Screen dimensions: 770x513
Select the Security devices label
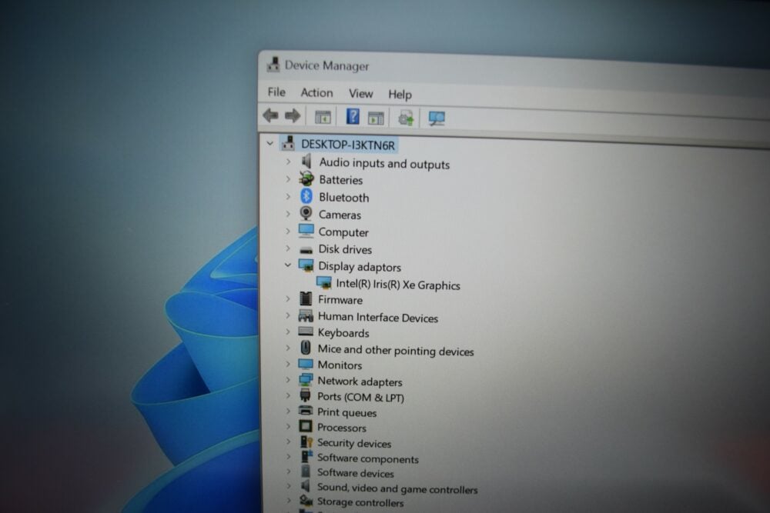(354, 443)
